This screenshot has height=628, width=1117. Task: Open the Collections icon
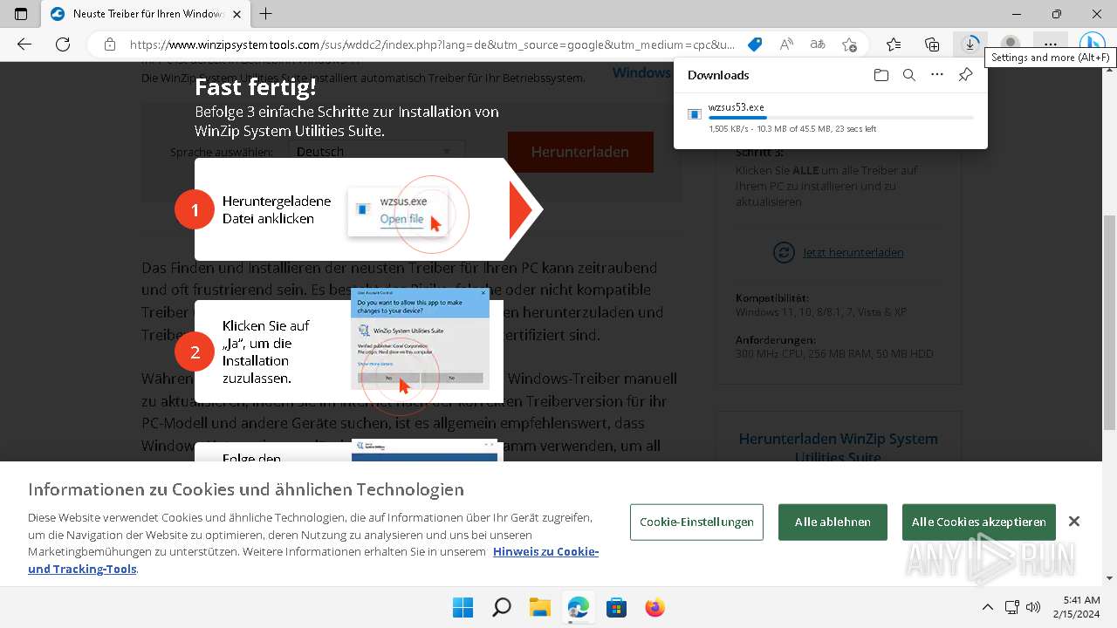(932, 44)
